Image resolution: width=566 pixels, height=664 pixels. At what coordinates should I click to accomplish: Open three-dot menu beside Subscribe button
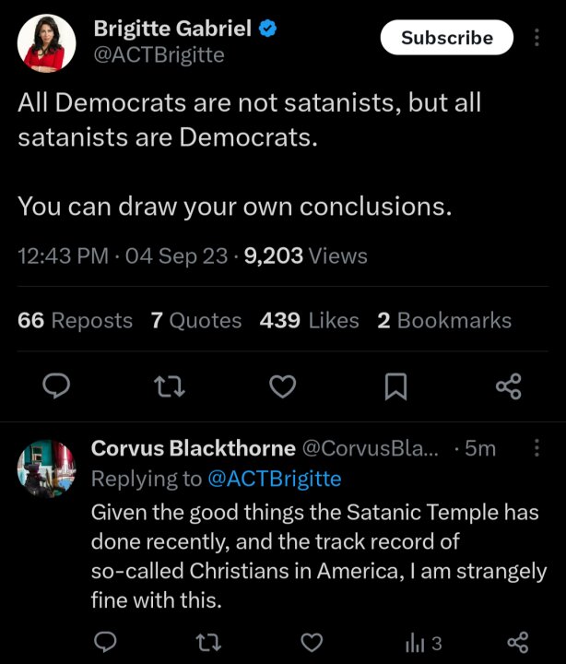[x=537, y=37]
